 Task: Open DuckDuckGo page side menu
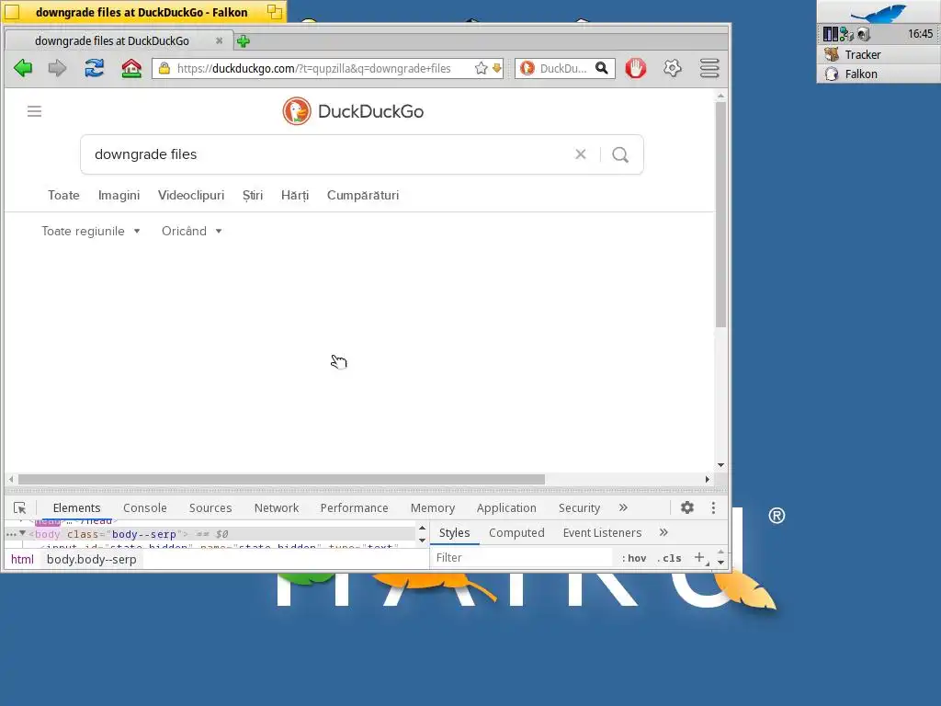pos(34,111)
